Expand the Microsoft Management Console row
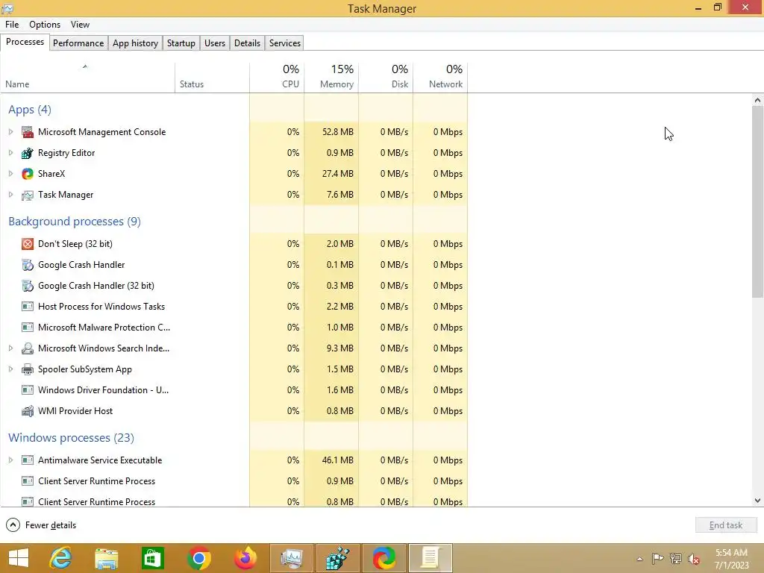 coord(10,132)
